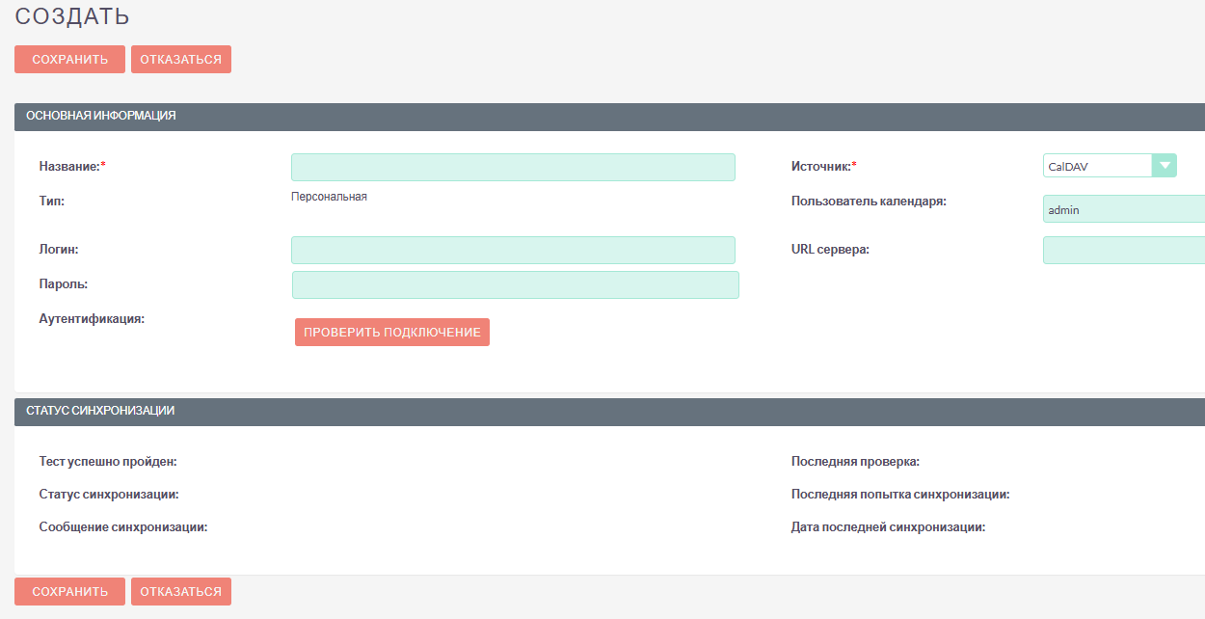Open the Источник dropdown showing CalDAV
Viewport: 1205px width, 619px height.
[x=1110, y=166]
